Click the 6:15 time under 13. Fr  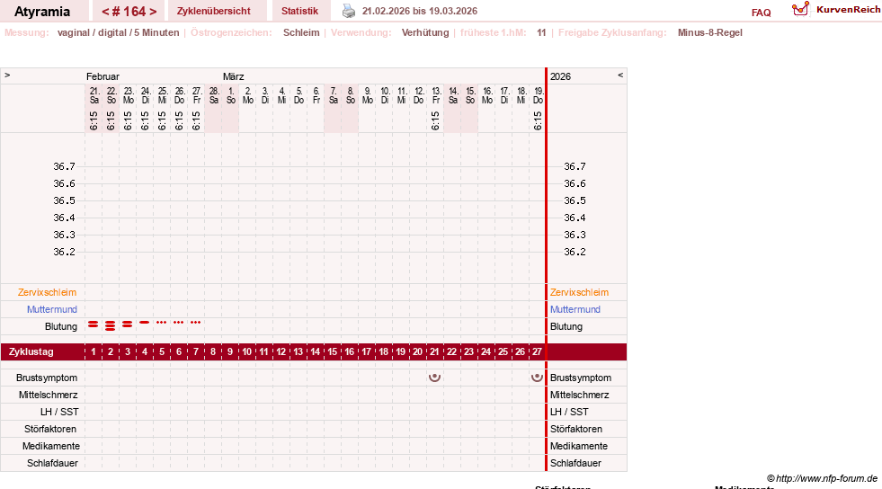pos(435,120)
